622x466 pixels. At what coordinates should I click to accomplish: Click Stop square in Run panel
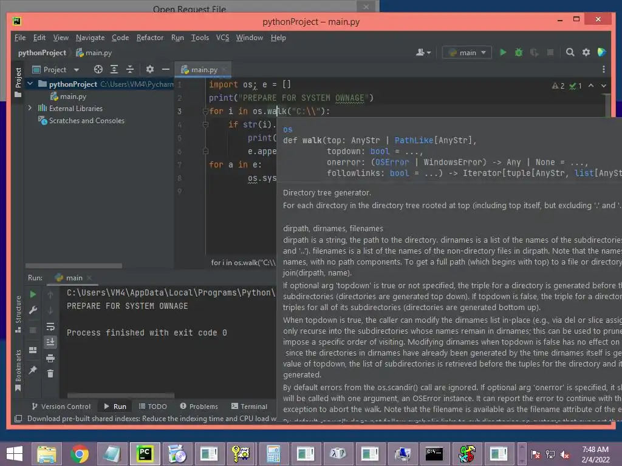pyautogui.click(x=33, y=329)
